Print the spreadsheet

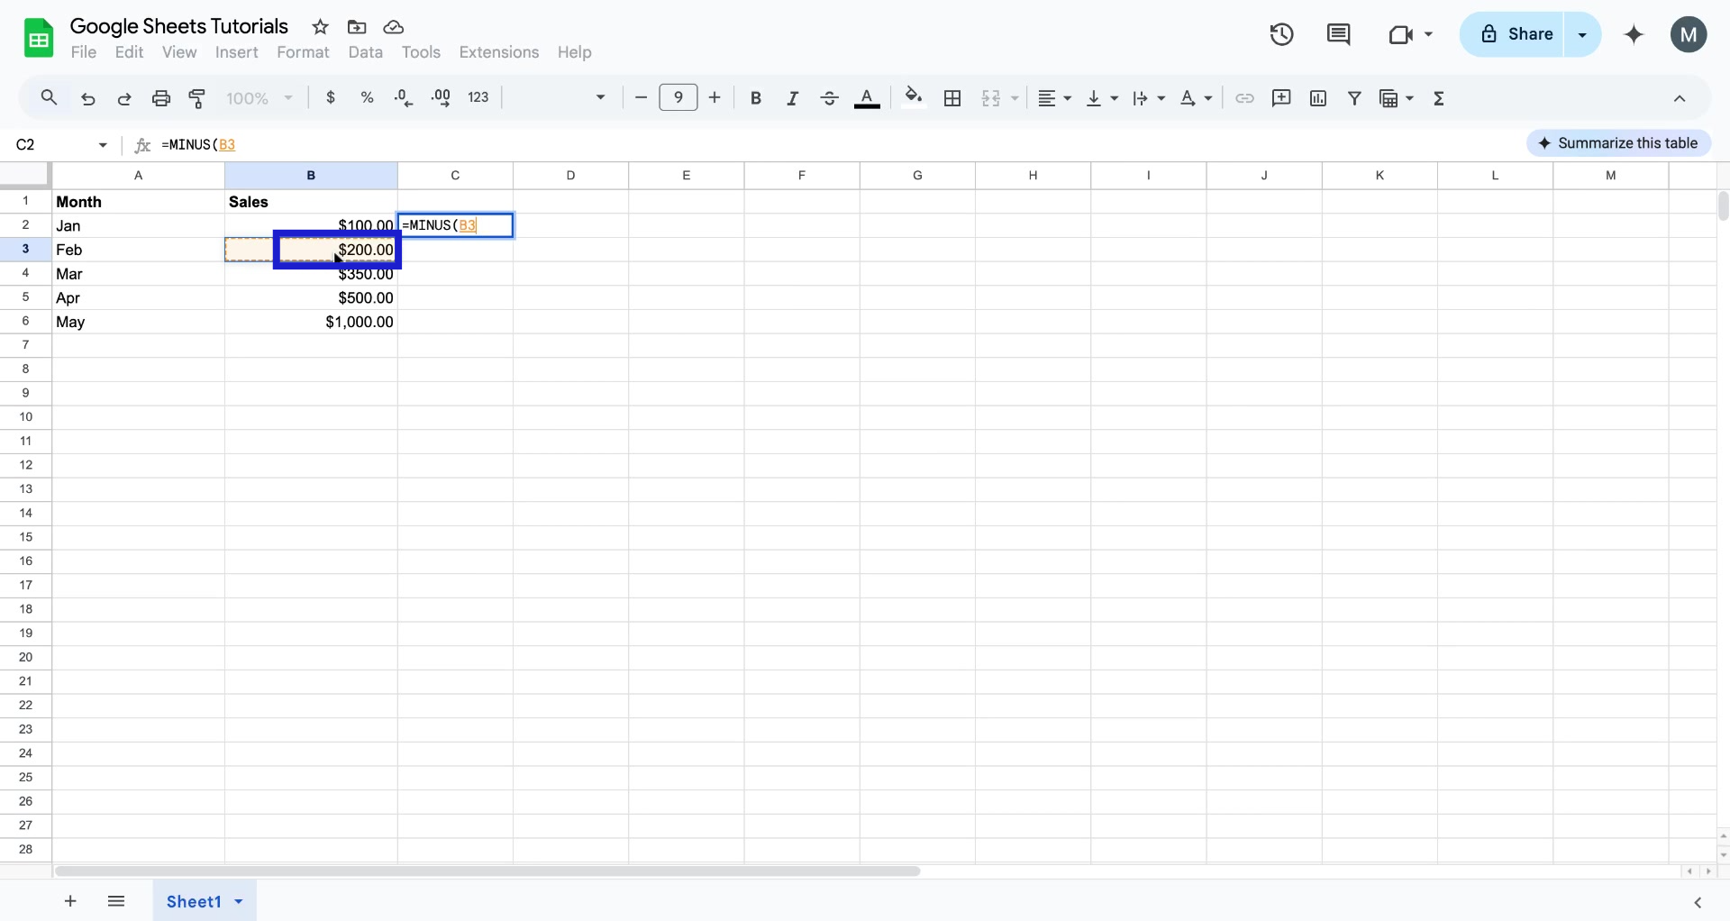click(161, 98)
